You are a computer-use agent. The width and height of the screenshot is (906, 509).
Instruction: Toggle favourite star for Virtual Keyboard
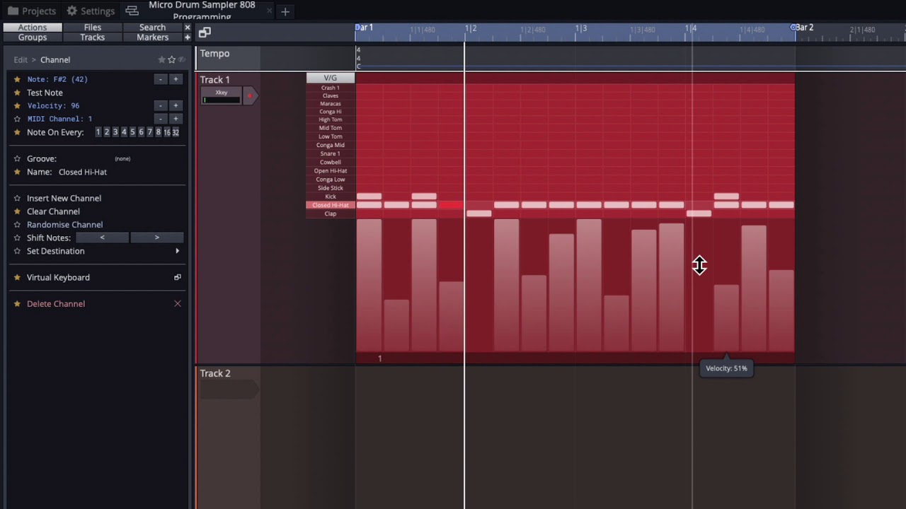[x=17, y=277]
